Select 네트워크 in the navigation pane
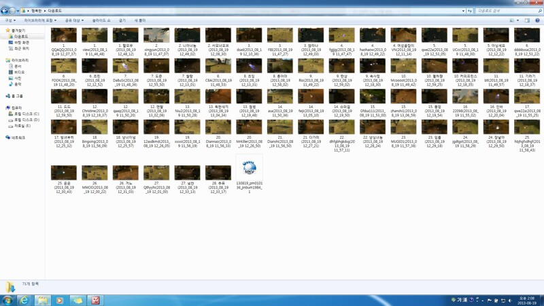Screen dimensions: 544x306 tap(18, 137)
